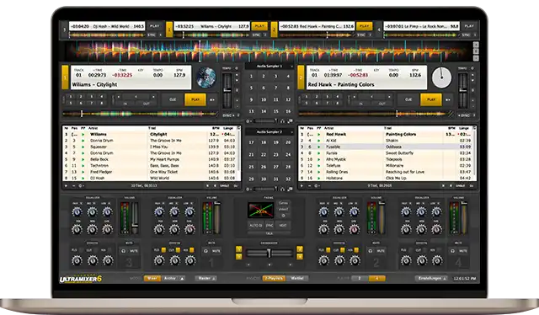Open gear settings below Audio Sampler 2 pads

248,189
